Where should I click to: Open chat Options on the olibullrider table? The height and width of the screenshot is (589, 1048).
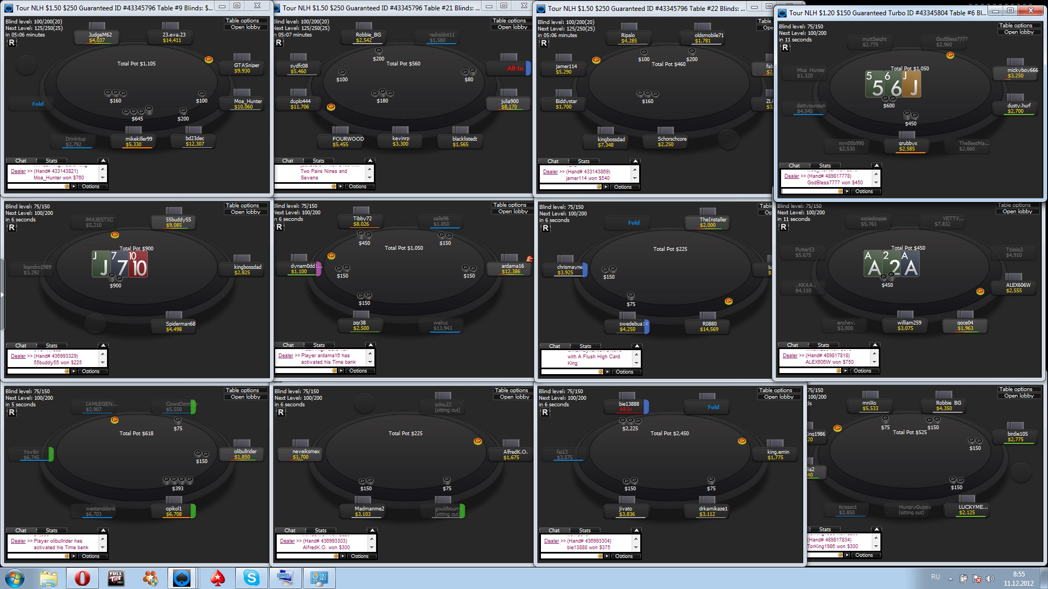point(91,556)
